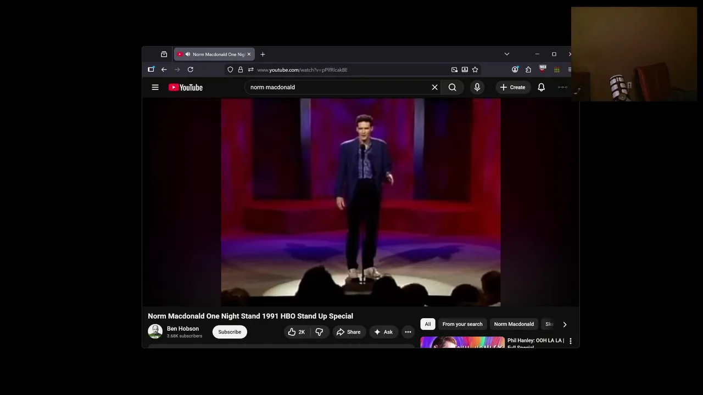The image size is (703, 395).
Task: Bookmark this page with star
Action: point(475,70)
